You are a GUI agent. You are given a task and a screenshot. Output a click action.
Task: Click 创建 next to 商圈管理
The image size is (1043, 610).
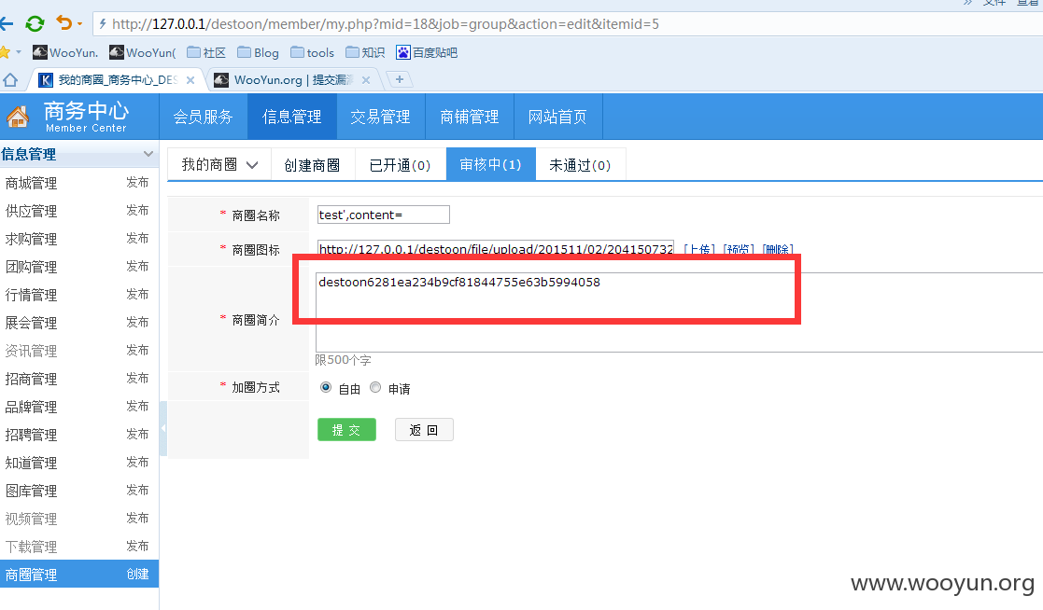137,575
